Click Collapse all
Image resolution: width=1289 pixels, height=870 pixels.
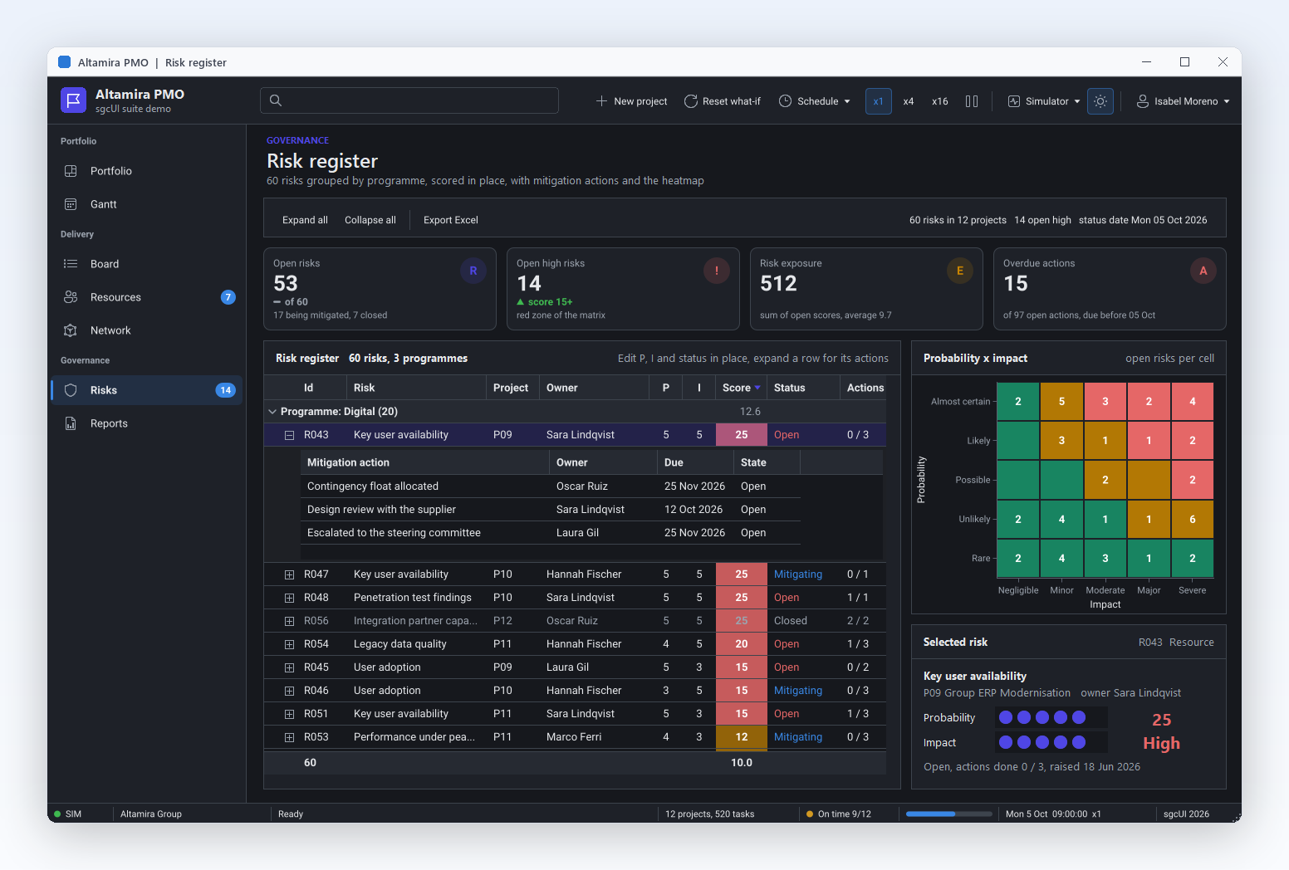[x=370, y=220]
